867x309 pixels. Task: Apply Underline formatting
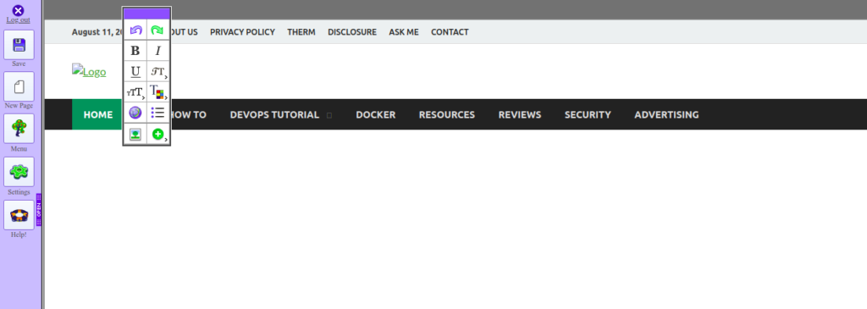(x=135, y=71)
